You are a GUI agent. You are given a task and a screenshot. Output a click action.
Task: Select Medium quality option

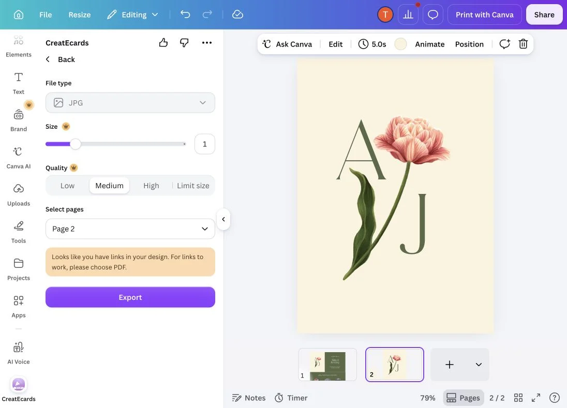pyautogui.click(x=109, y=186)
